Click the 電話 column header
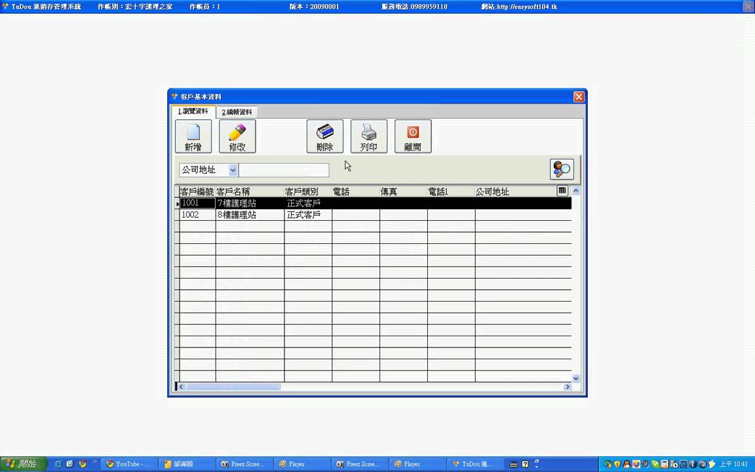This screenshot has width=755, height=472. pyautogui.click(x=355, y=191)
